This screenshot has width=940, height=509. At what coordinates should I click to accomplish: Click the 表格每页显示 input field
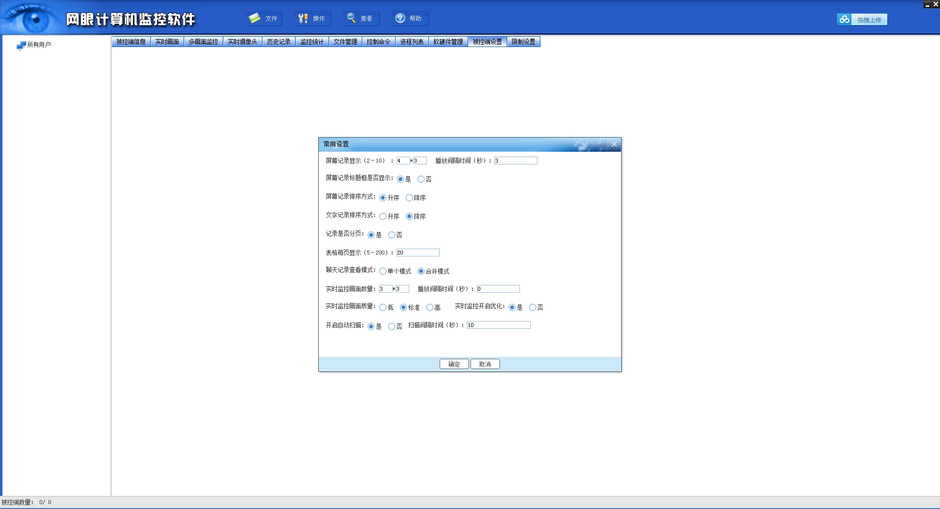pos(418,253)
